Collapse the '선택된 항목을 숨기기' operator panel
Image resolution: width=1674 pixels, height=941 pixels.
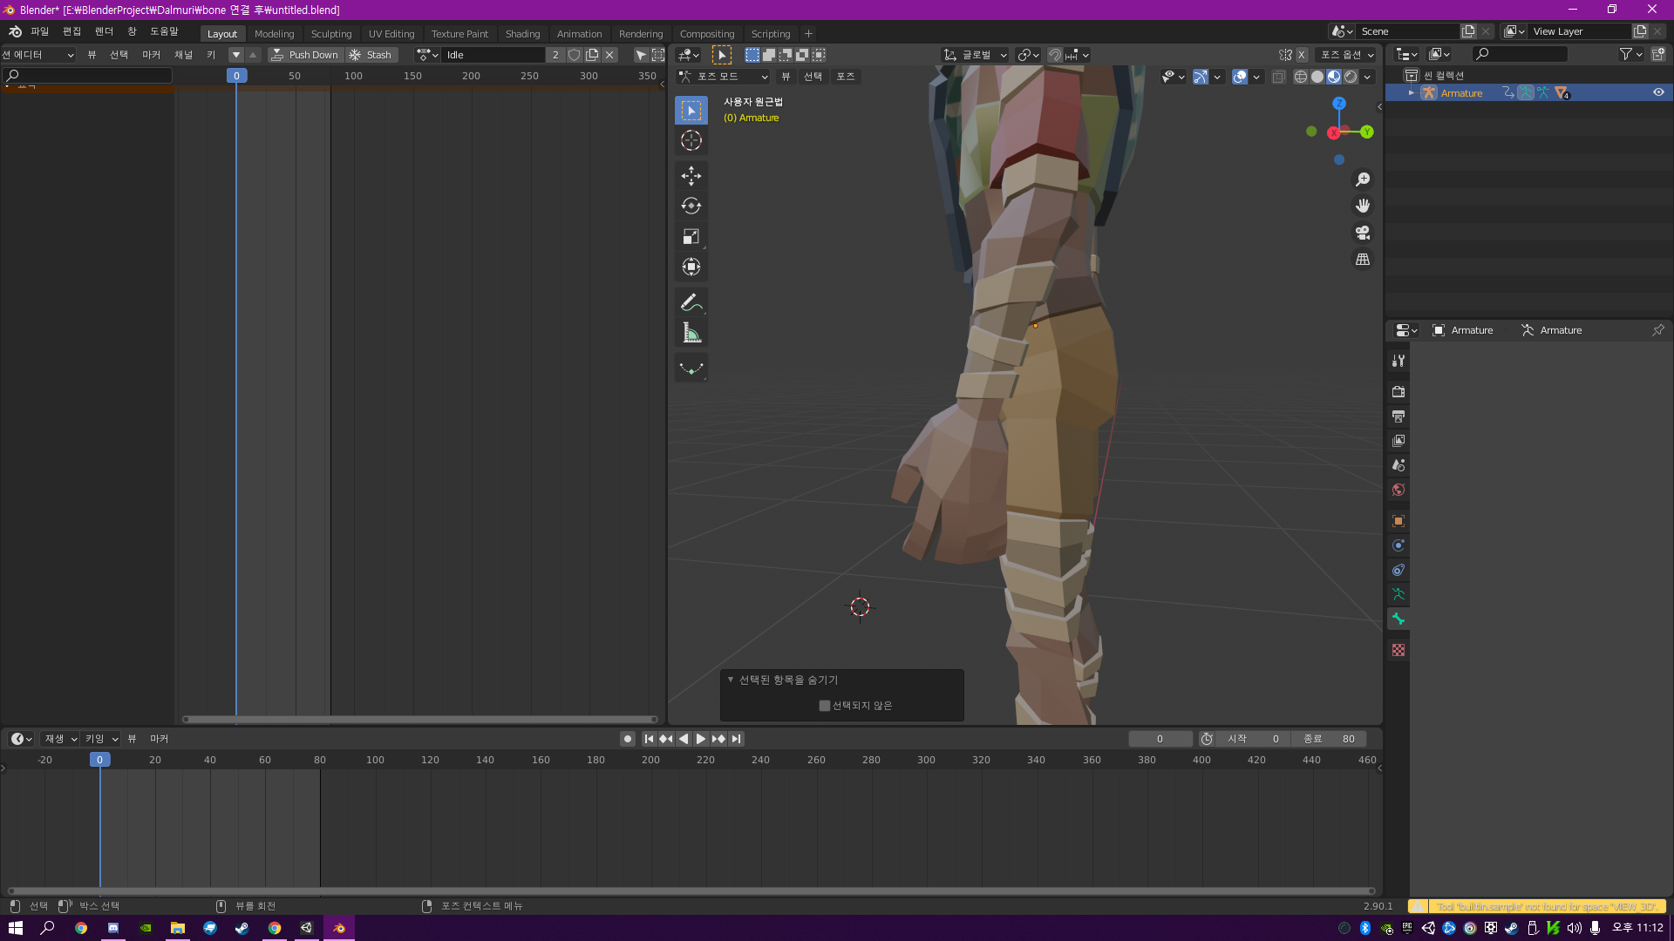click(731, 680)
